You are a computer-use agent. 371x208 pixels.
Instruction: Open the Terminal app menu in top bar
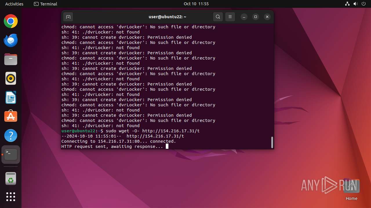pos(46,4)
